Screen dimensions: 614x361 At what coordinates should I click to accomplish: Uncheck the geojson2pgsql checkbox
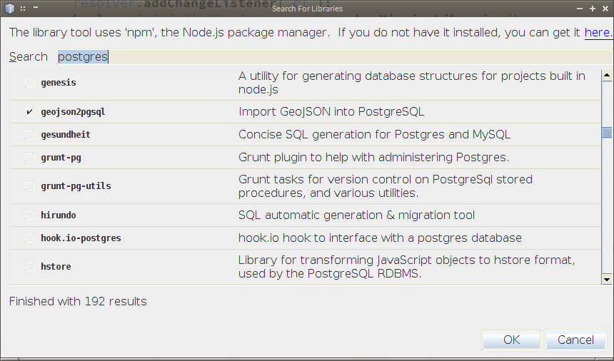(x=30, y=112)
